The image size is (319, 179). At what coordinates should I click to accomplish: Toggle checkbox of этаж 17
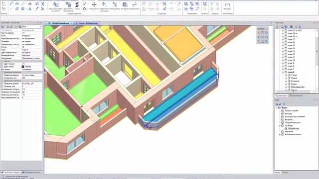286,39
